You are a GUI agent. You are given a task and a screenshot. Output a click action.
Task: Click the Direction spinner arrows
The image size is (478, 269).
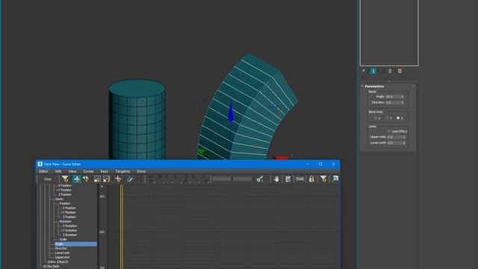403,102
